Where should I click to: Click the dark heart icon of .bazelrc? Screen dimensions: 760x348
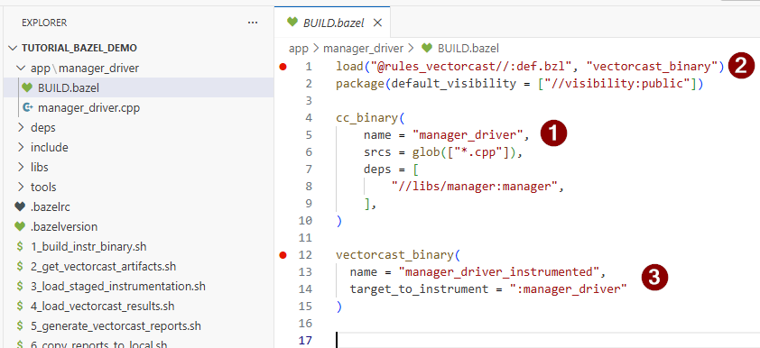pos(20,206)
